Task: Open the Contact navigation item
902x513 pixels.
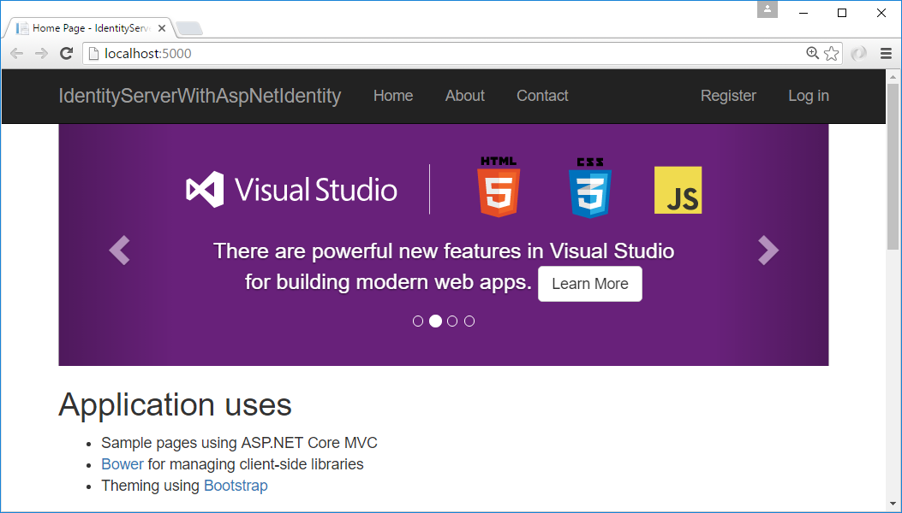Action: tap(542, 96)
